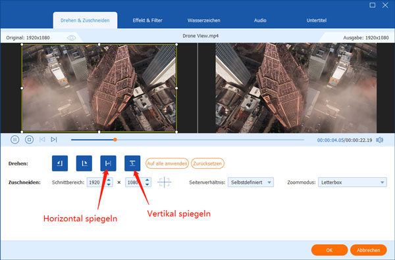Click Auf alle anwenden button
This screenshot has width=395, height=260.
pyautogui.click(x=167, y=163)
